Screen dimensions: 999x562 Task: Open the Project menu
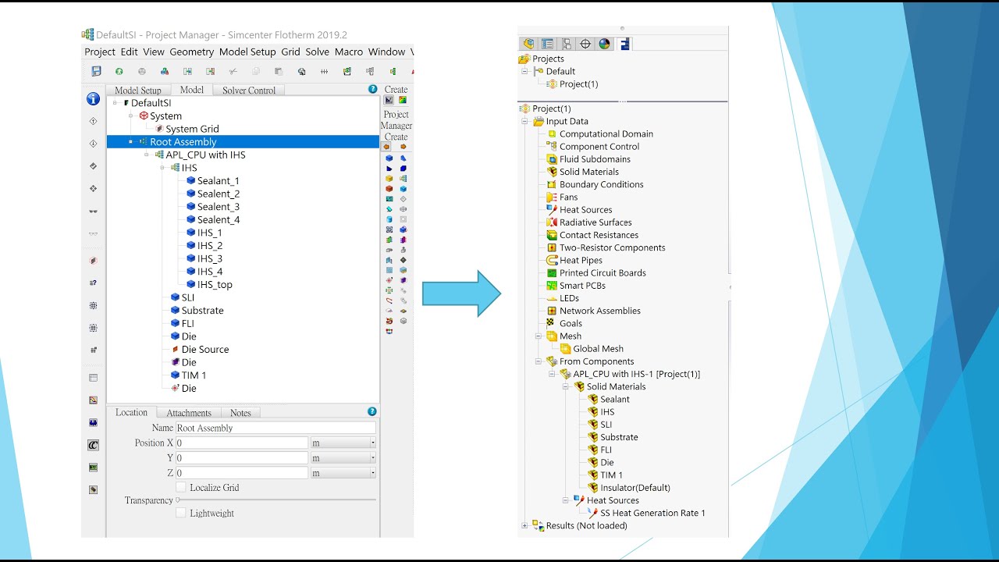click(100, 52)
